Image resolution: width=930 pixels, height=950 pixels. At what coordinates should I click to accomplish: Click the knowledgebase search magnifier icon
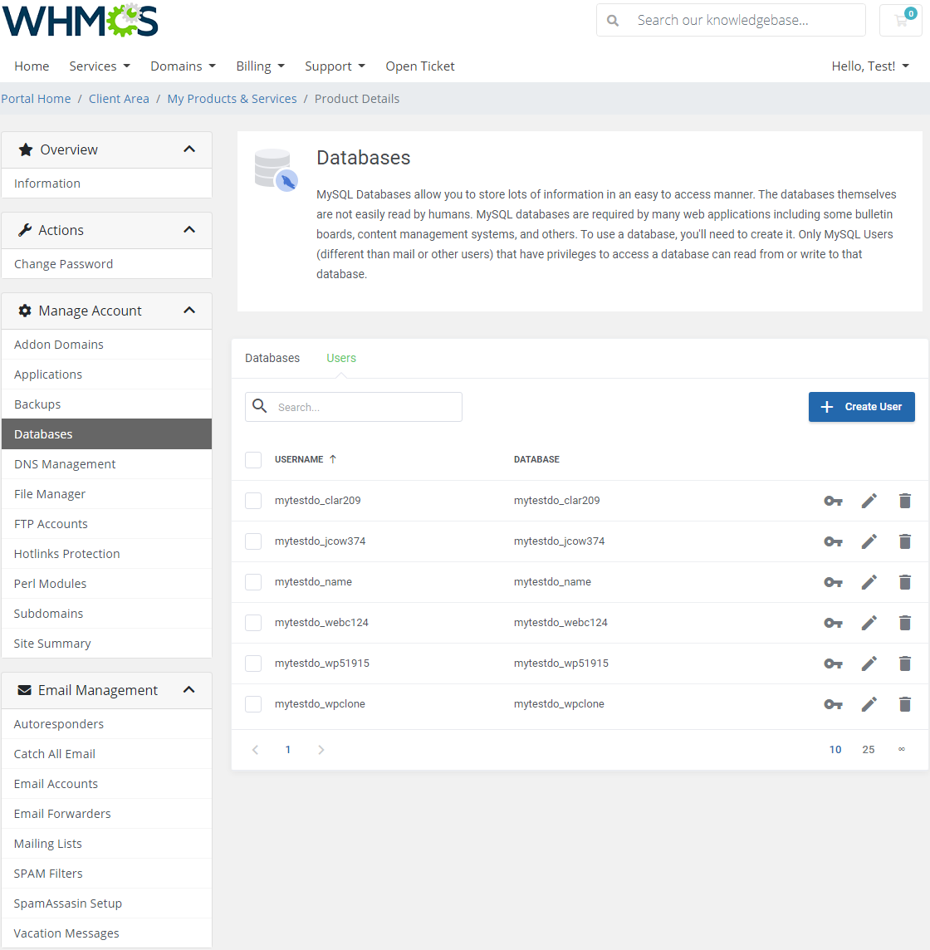point(613,21)
